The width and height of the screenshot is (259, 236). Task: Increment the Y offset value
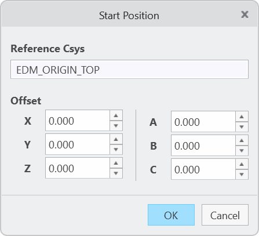(116, 139)
